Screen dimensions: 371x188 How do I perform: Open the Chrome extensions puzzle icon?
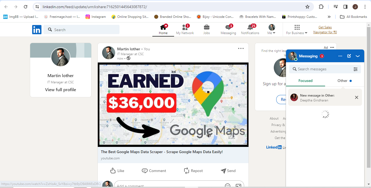point(321,7)
